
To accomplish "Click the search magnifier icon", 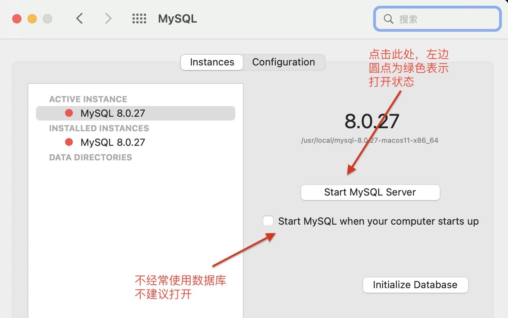I will [388, 19].
